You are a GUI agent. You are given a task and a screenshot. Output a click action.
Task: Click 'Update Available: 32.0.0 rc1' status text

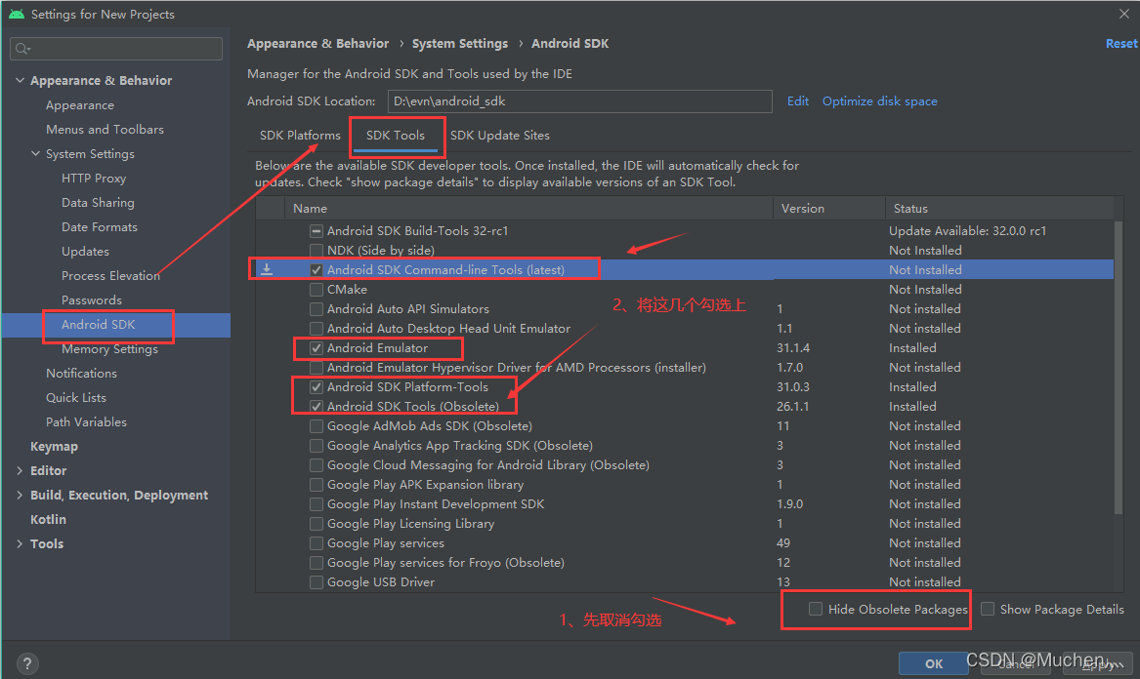pos(968,231)
